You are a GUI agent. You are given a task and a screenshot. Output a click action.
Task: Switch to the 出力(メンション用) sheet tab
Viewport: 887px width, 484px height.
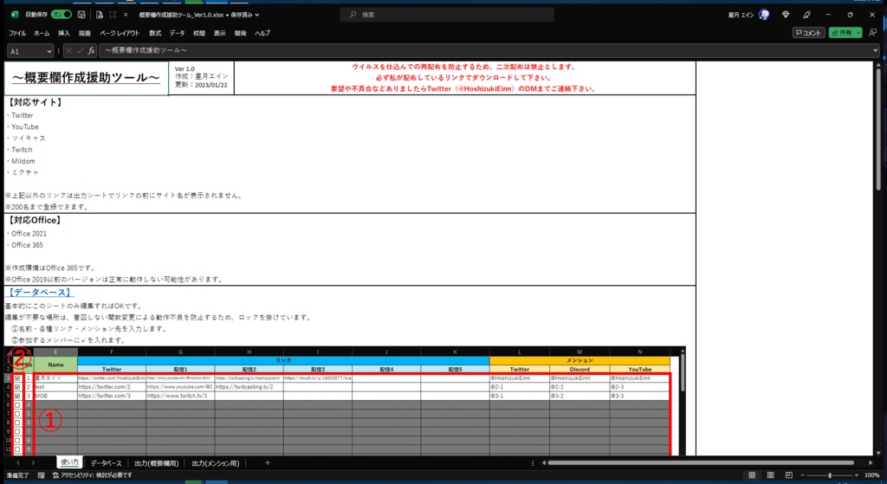[x=216, y=463]
